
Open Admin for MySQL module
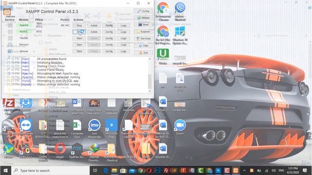94,32
